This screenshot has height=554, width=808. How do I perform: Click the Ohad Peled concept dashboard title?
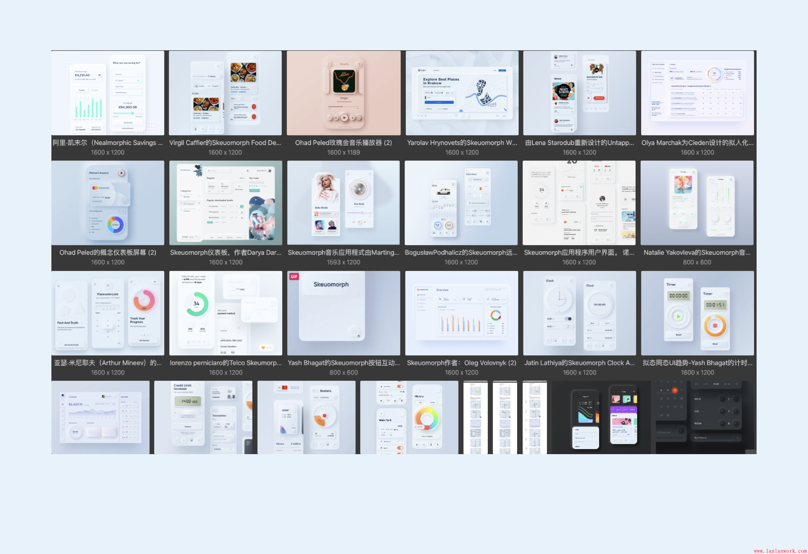pyautogui.click(x=108, y=253)
